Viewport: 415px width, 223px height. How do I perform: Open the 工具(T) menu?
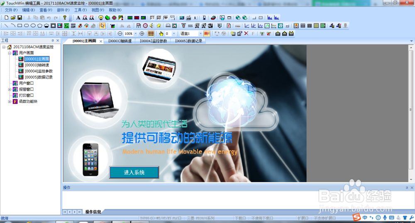tap(81, 10)
